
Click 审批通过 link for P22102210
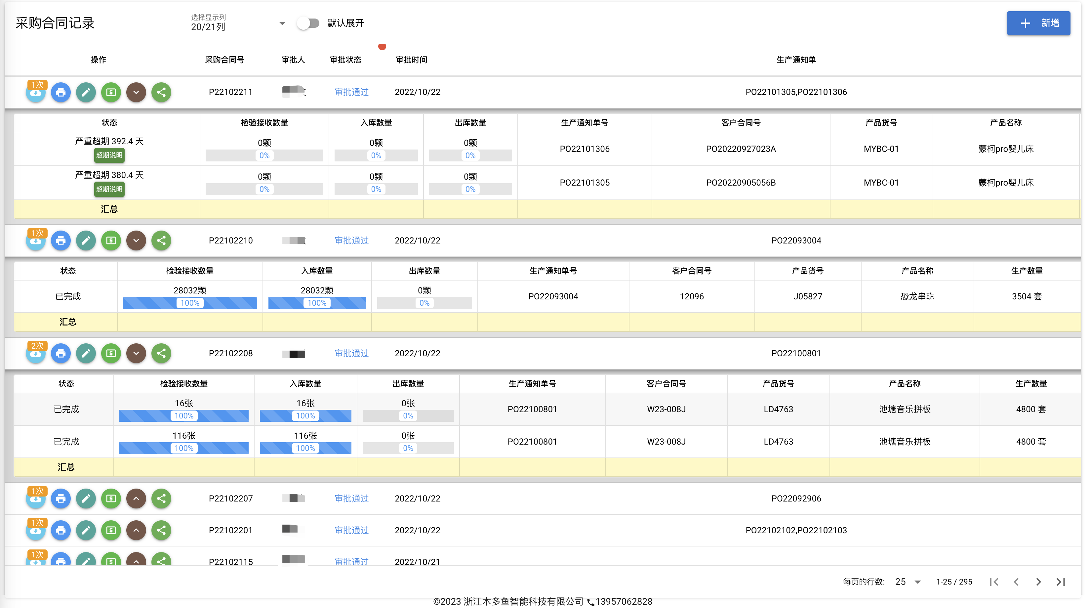tap(351, 241)
